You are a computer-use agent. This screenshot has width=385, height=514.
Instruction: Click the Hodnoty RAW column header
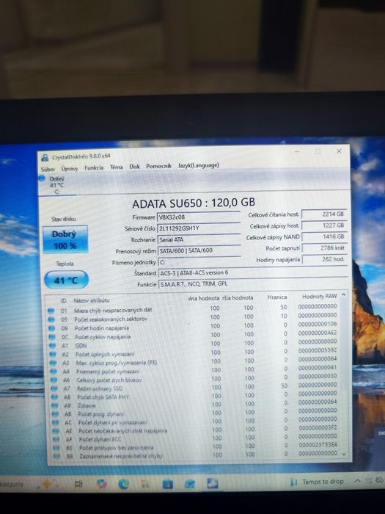tap(319, 297)
